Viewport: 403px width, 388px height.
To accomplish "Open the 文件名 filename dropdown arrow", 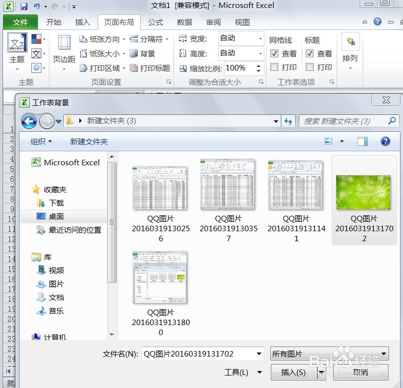I will pyautogui.click(x=259, y=354).
